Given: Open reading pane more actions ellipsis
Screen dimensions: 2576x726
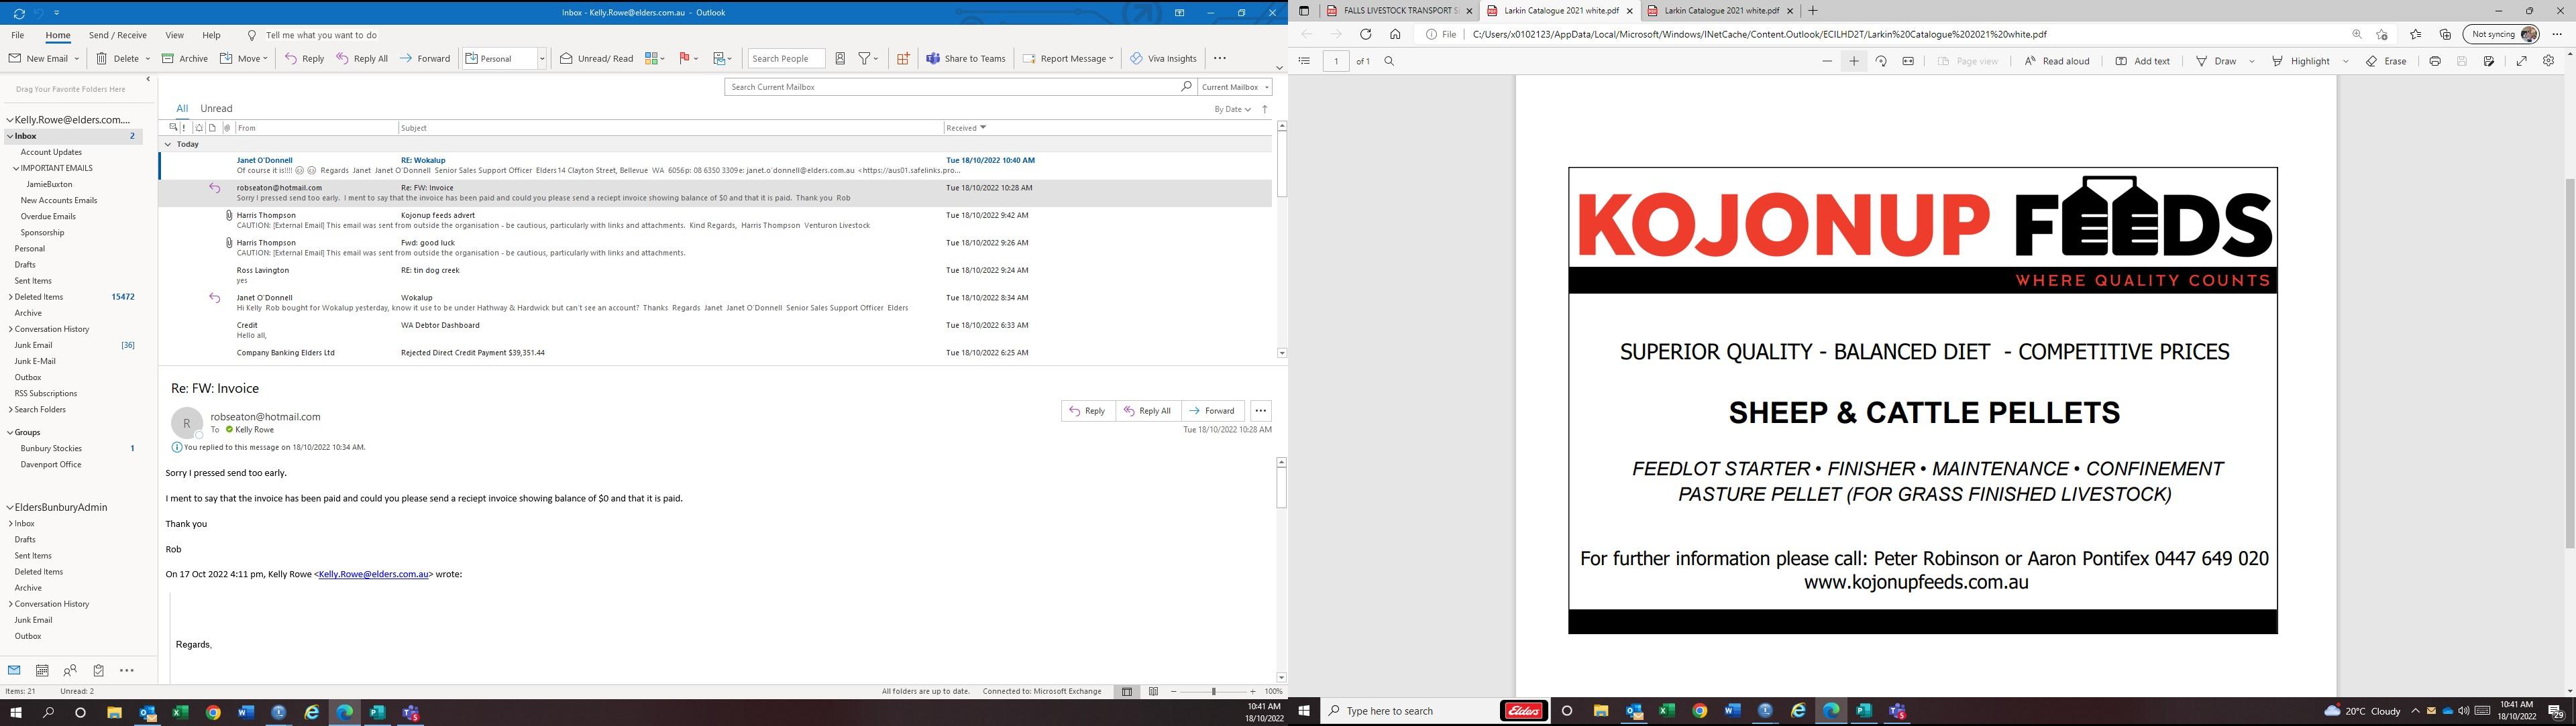Looking at the screenshot, I should coord(1261,410).
